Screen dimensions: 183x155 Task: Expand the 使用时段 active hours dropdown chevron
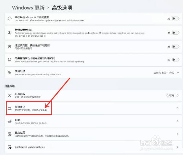coord(178,73)
